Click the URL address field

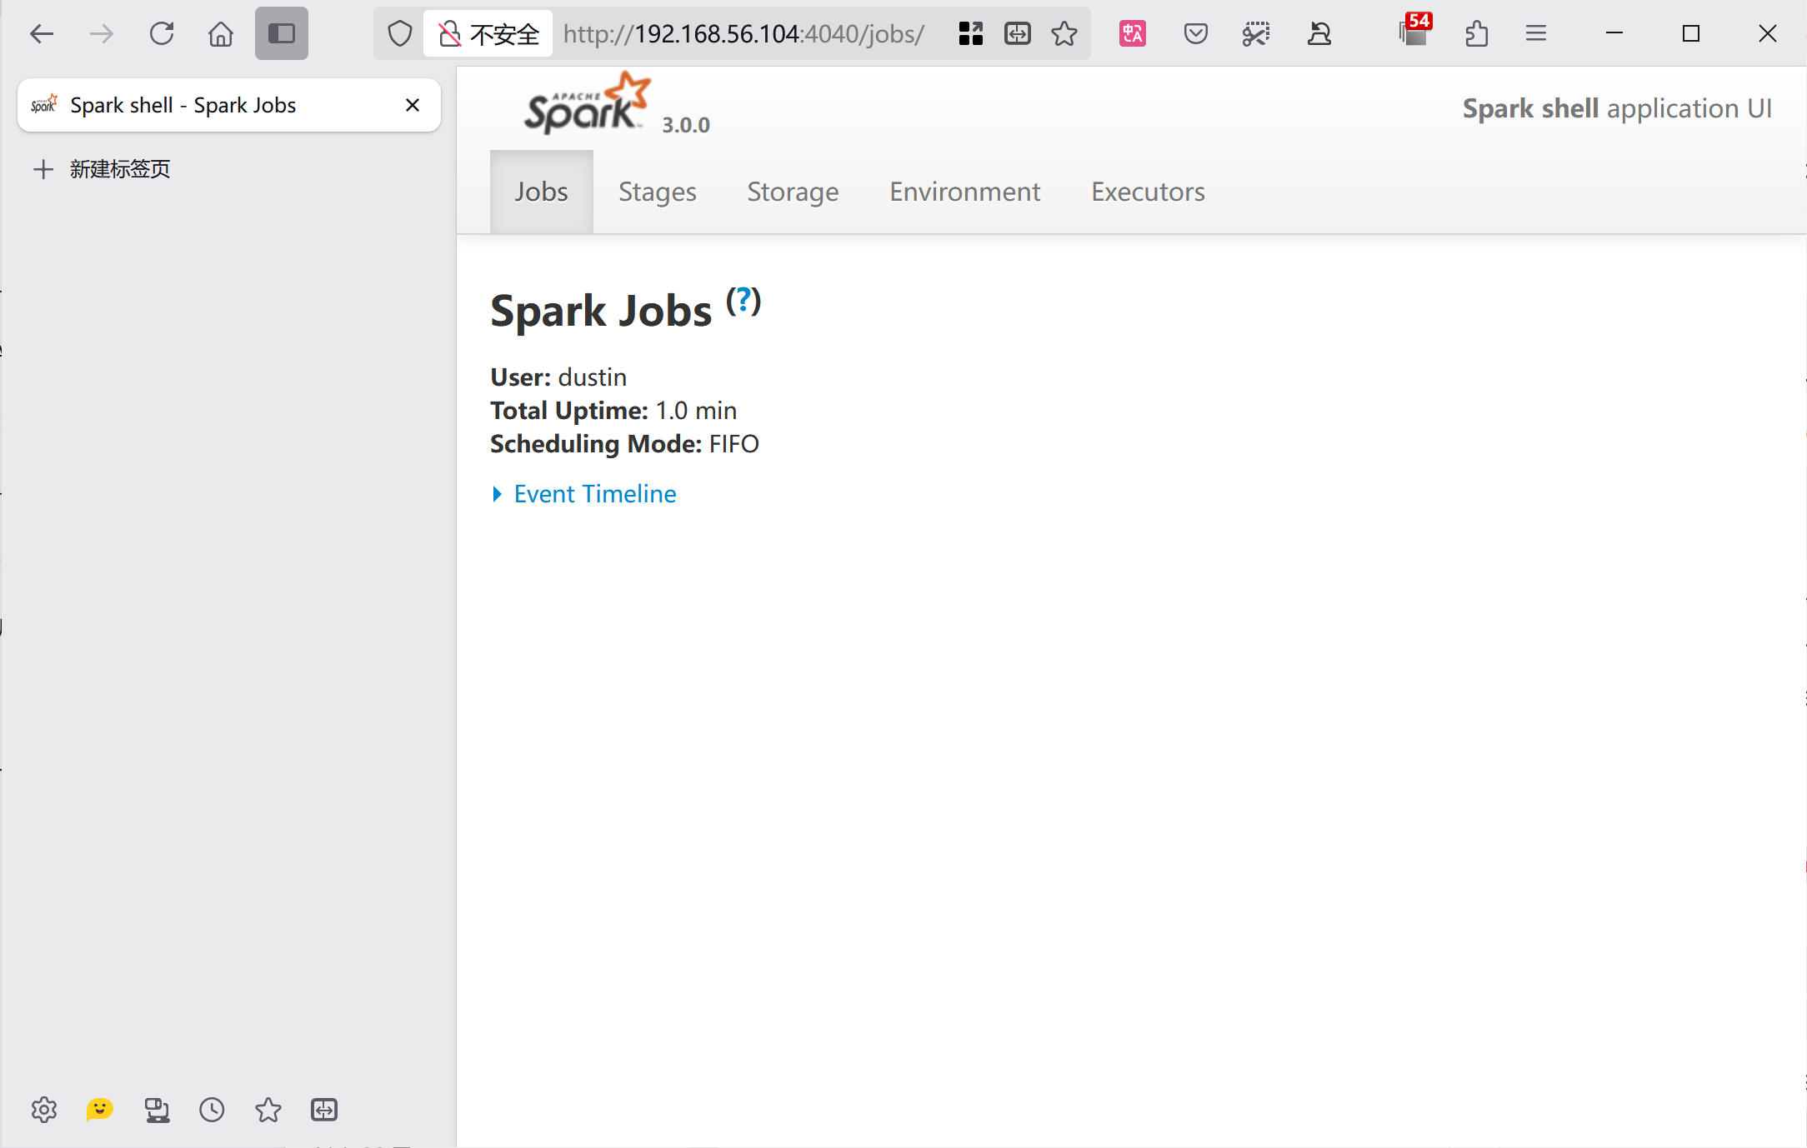coord(743,33)
